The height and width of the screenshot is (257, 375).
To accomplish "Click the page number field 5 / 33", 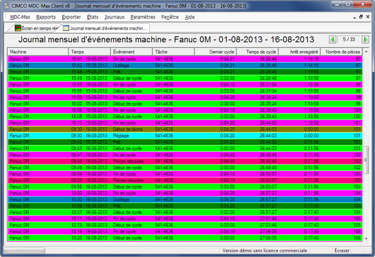I will click(x=349, y=39).
